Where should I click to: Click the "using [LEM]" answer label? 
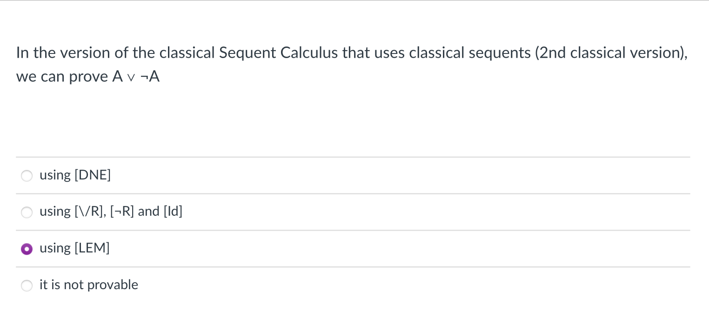click(74, 248)
